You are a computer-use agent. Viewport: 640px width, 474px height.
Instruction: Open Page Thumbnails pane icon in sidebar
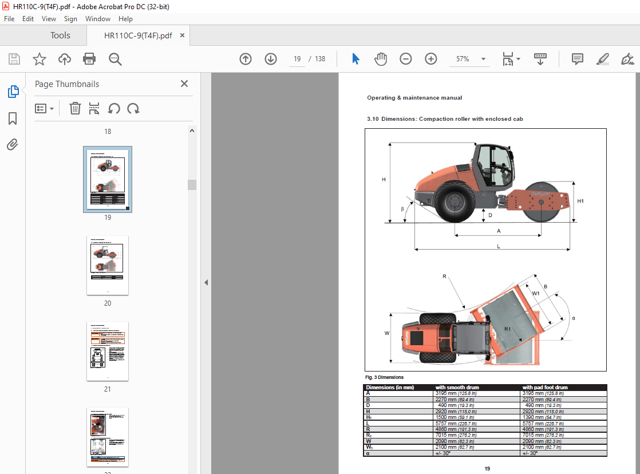13,92
